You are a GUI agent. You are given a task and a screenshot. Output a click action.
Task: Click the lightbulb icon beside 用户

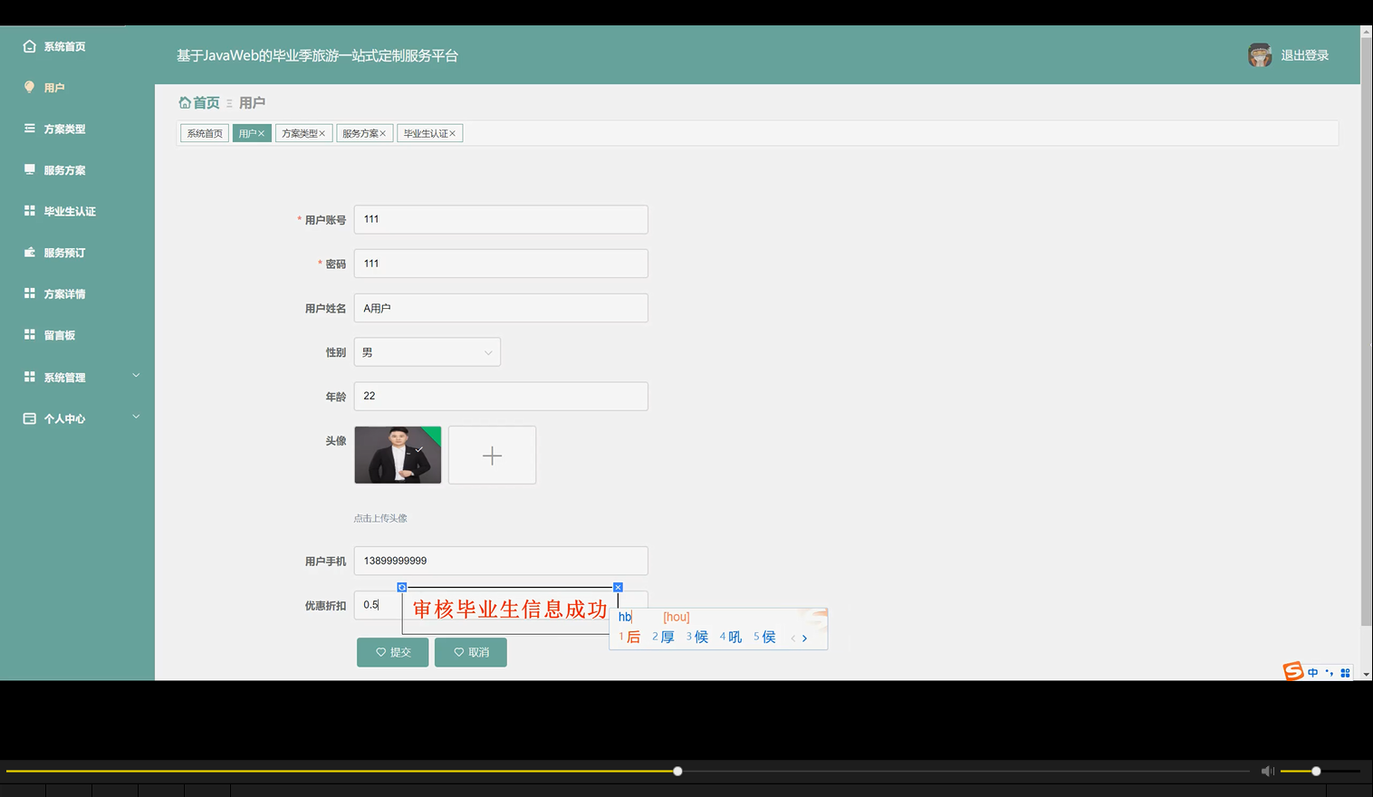click(x=29, y=87)
